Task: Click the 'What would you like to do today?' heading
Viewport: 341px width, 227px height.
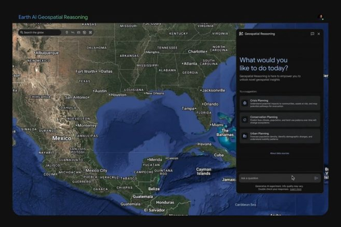Action: [x=264, y=64]
